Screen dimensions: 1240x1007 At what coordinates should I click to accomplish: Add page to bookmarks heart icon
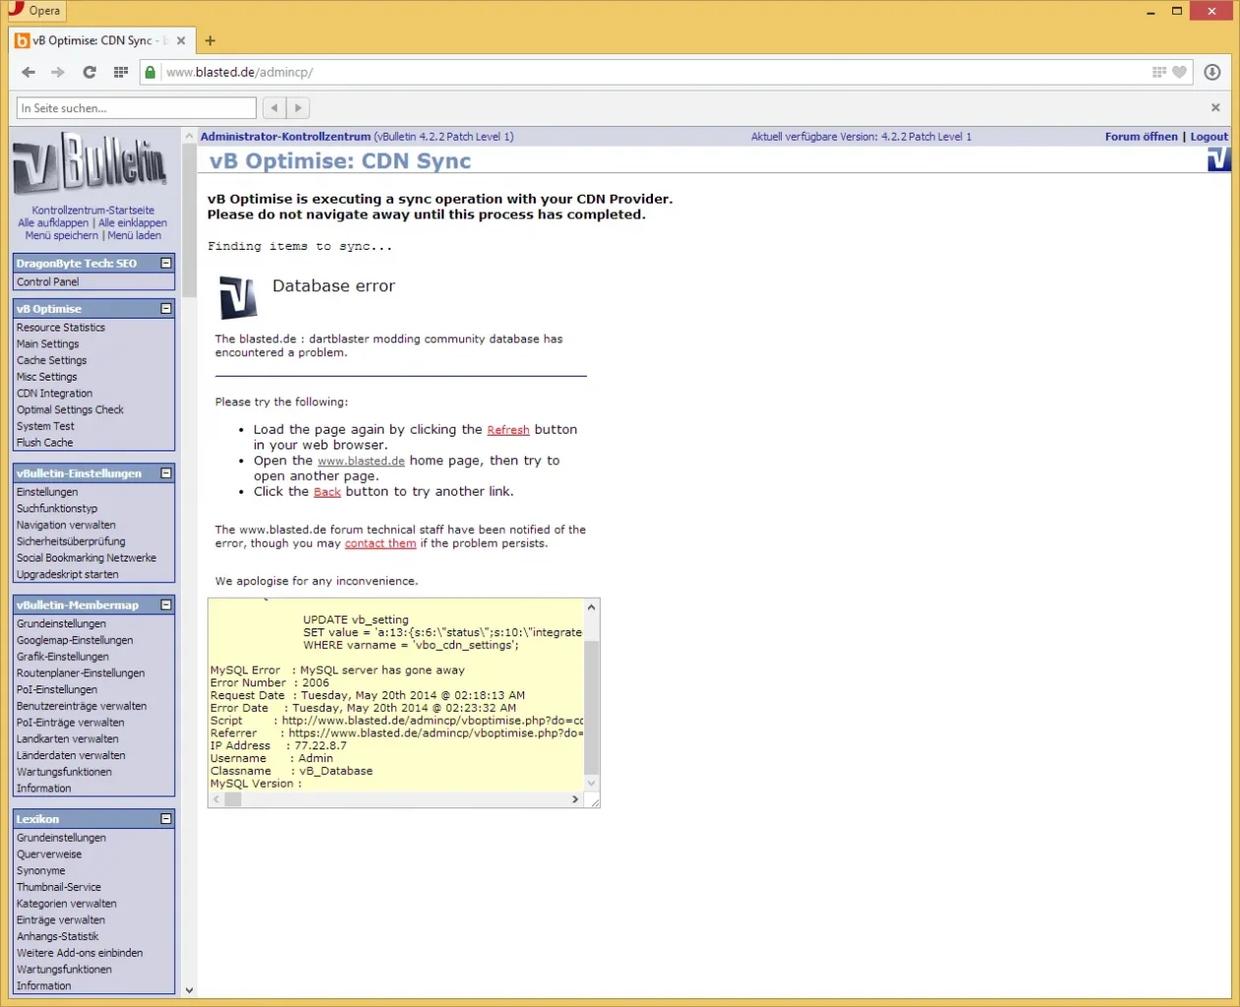click(x=1179, y=72)
